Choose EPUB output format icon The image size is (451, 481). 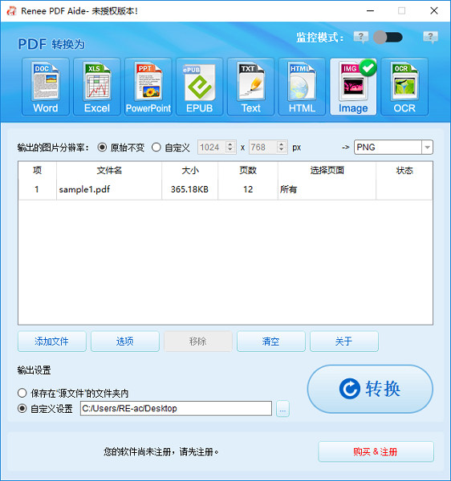coord(199,87)
